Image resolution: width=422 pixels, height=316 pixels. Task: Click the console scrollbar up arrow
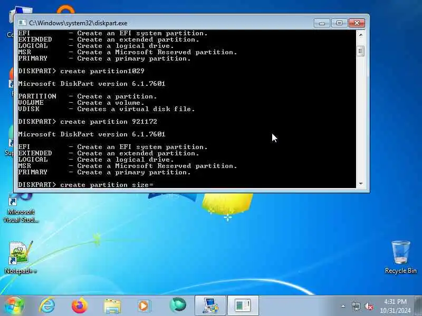click(361, 35)
